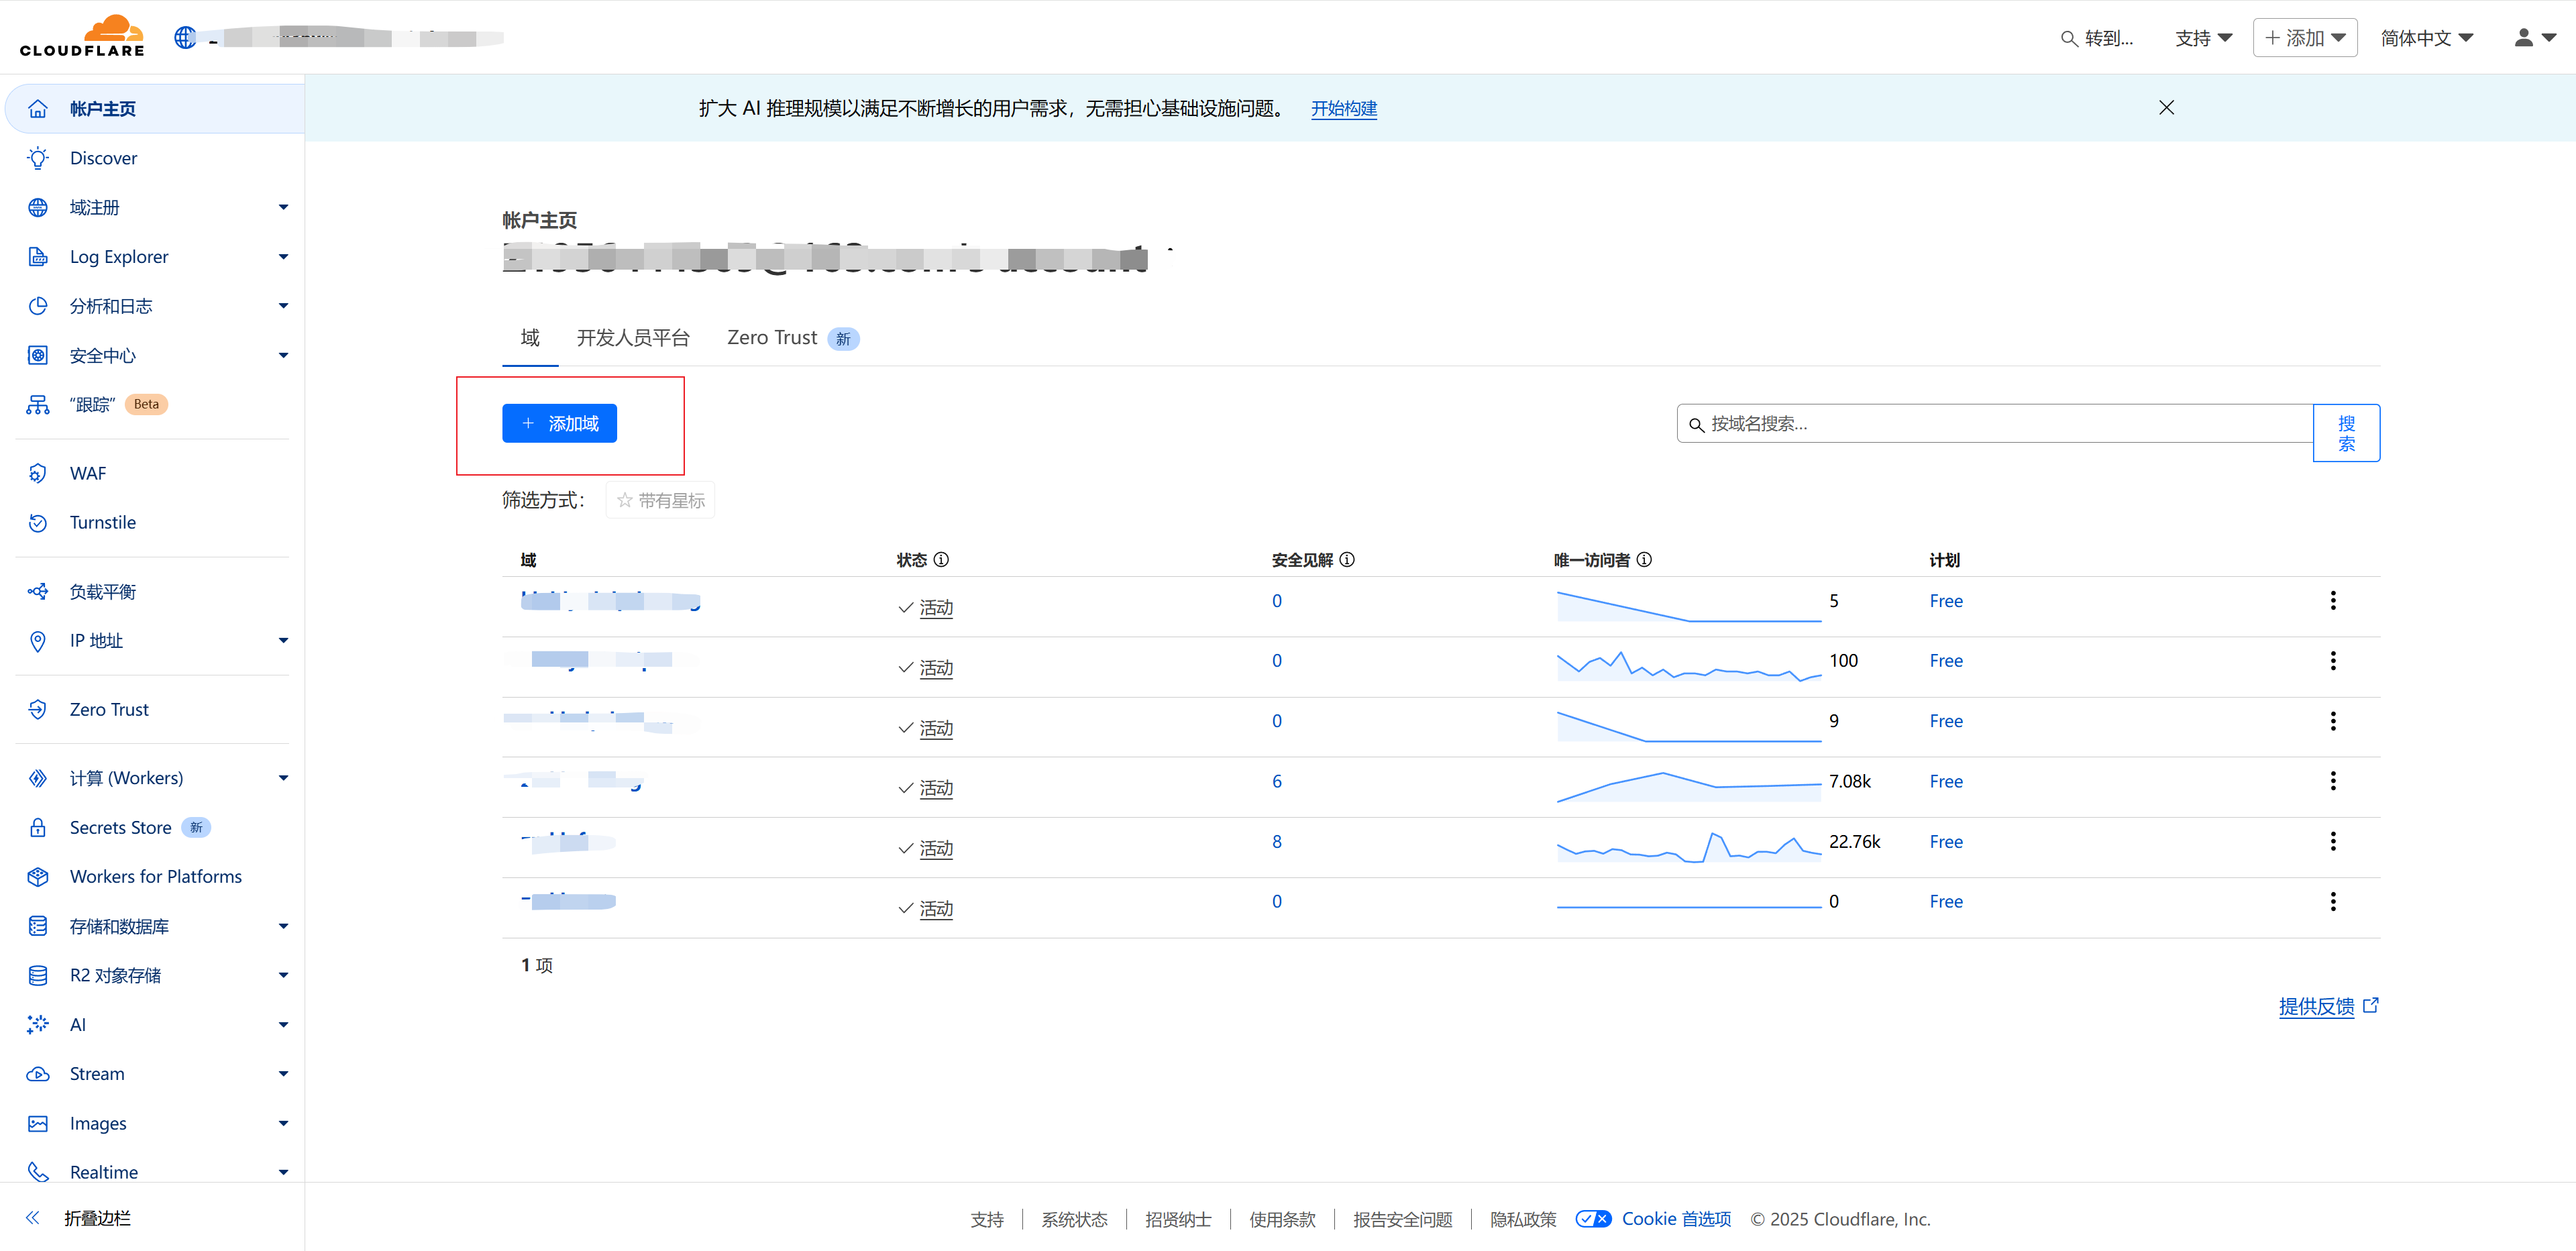The image size is (2576, 1251).
Task: Click the Realtime phone icon
Action: [38, 1172]
